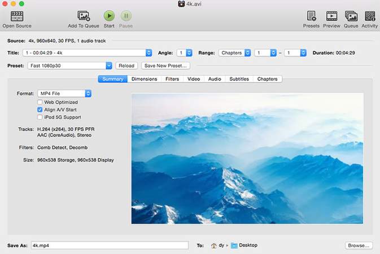Start encoding with the green Start button
Image resolution: width=380 pixels, height=254 pixels.
109,16
